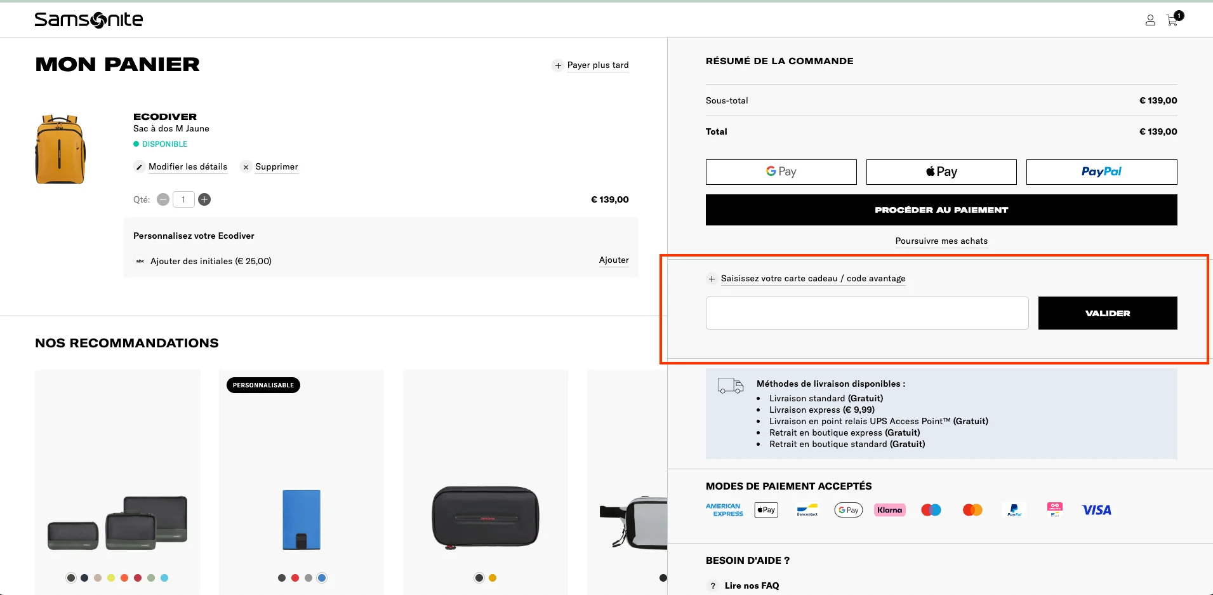Pay with PayPal button
The image size is (1213, 595).
click(1101, 172)
